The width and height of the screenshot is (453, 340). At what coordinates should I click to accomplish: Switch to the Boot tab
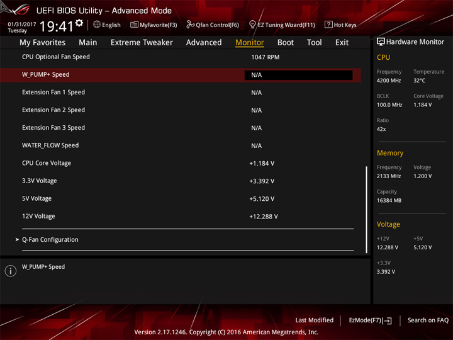click(286, 43)
